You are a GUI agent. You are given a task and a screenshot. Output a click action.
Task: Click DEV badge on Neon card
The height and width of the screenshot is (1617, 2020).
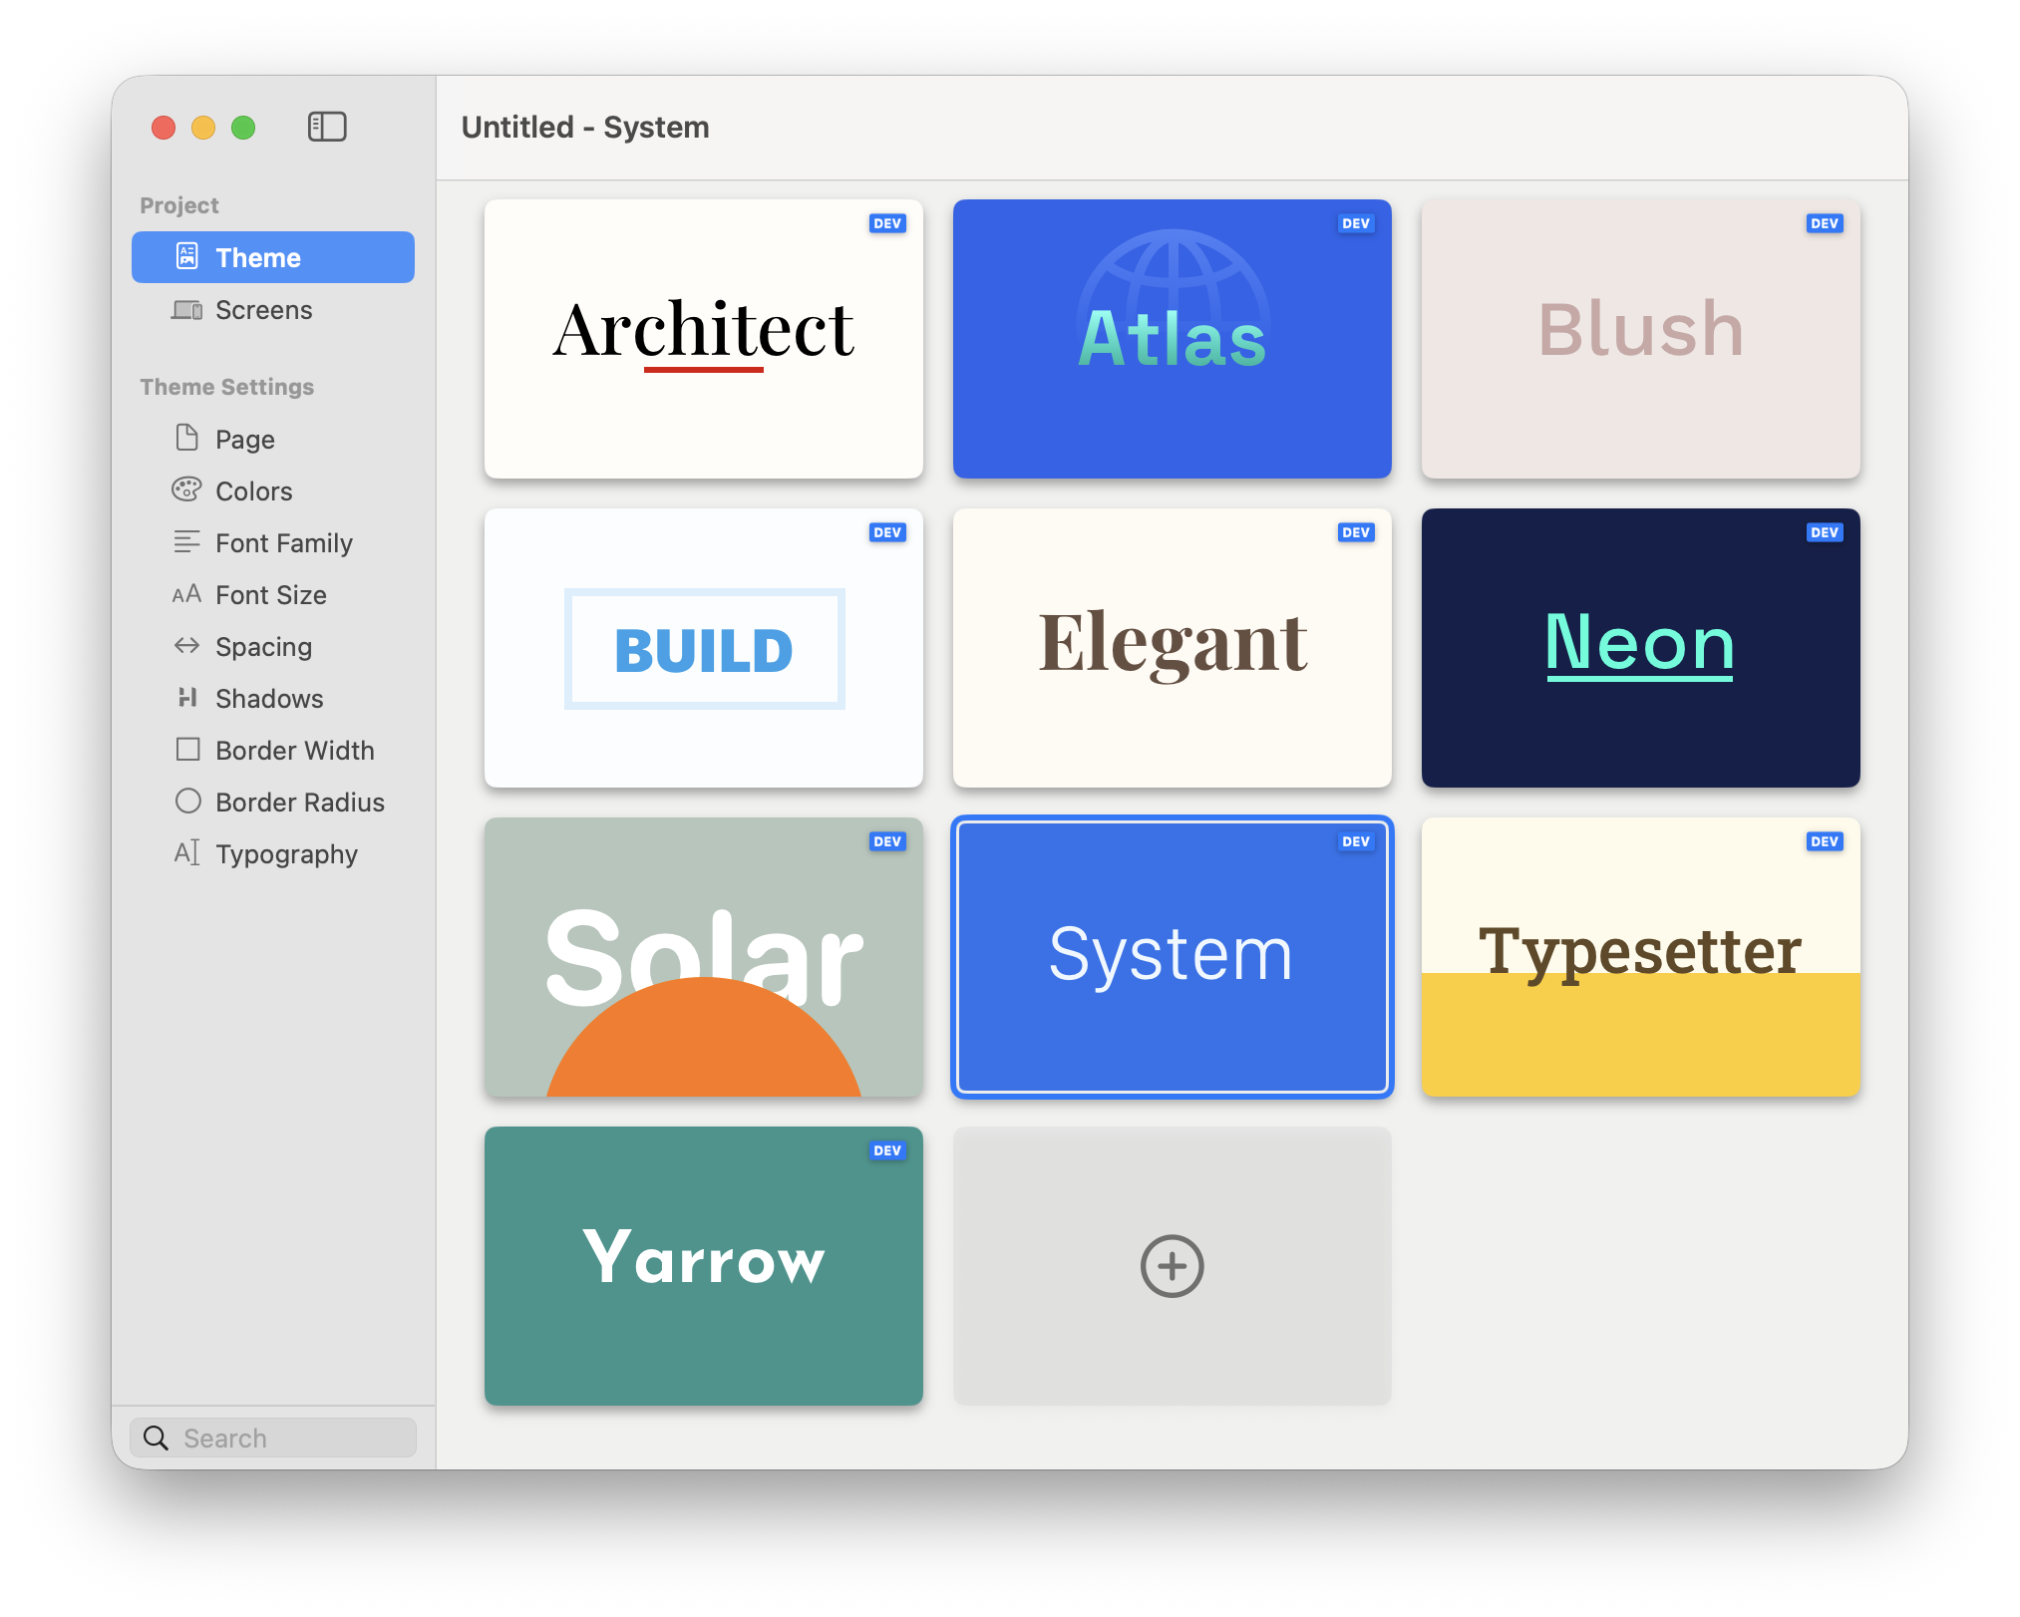pos(1824,532)
